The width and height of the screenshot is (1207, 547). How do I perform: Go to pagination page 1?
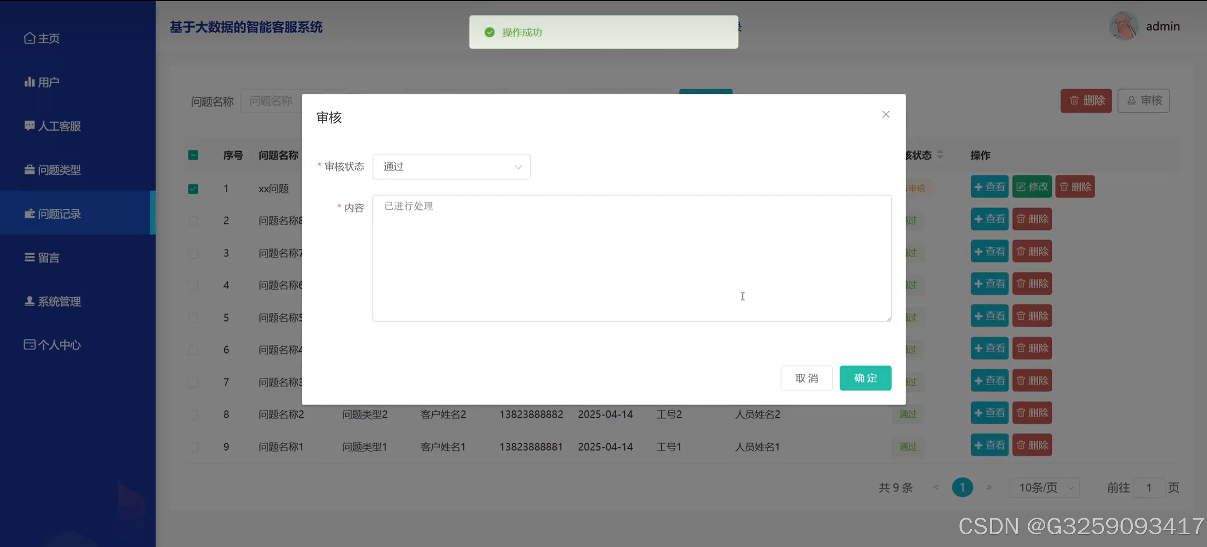coord(962,487)
